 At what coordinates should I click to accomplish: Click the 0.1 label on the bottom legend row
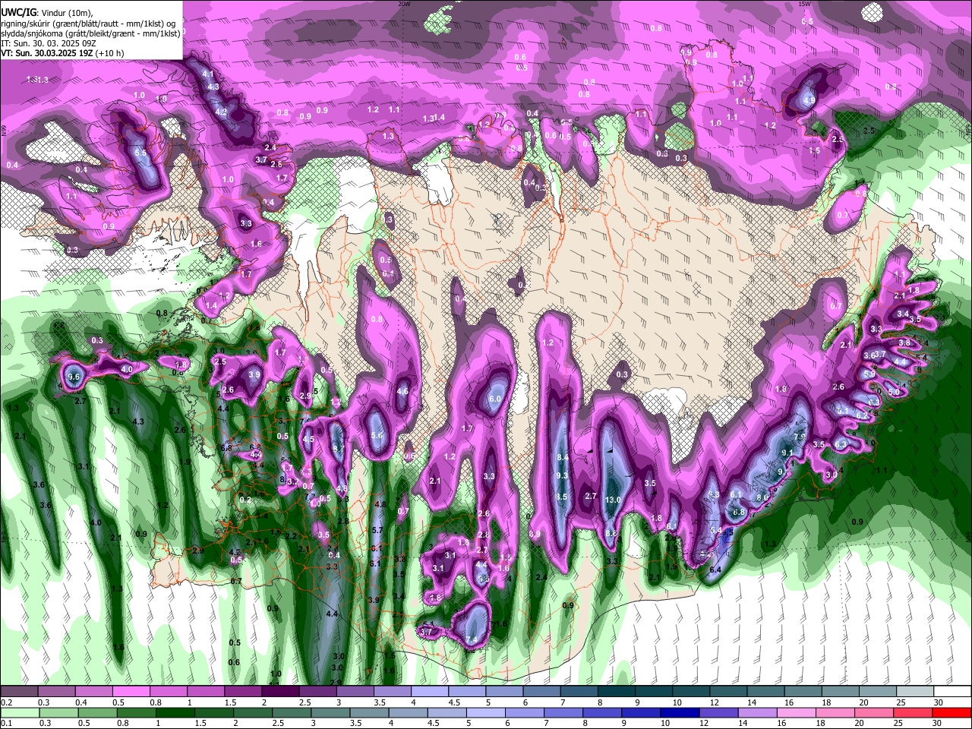[x=6, y=724]
